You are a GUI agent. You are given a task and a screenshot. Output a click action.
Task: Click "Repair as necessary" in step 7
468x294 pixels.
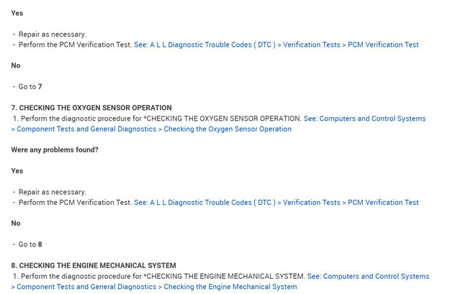point(52,192)
